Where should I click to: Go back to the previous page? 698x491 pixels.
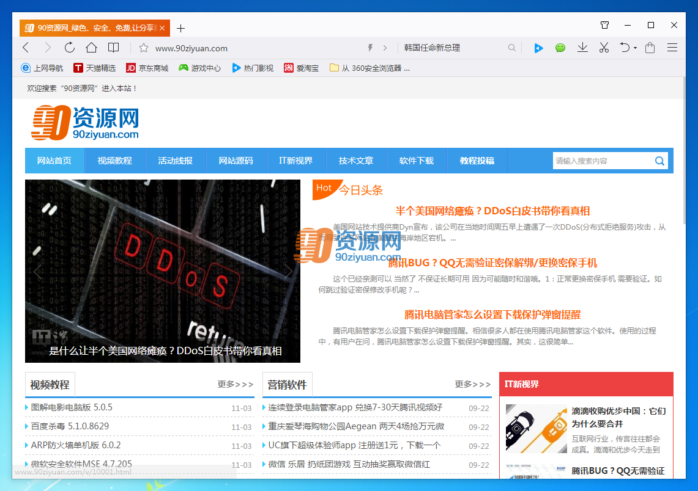pyautogui.click(x=26, y=48)
